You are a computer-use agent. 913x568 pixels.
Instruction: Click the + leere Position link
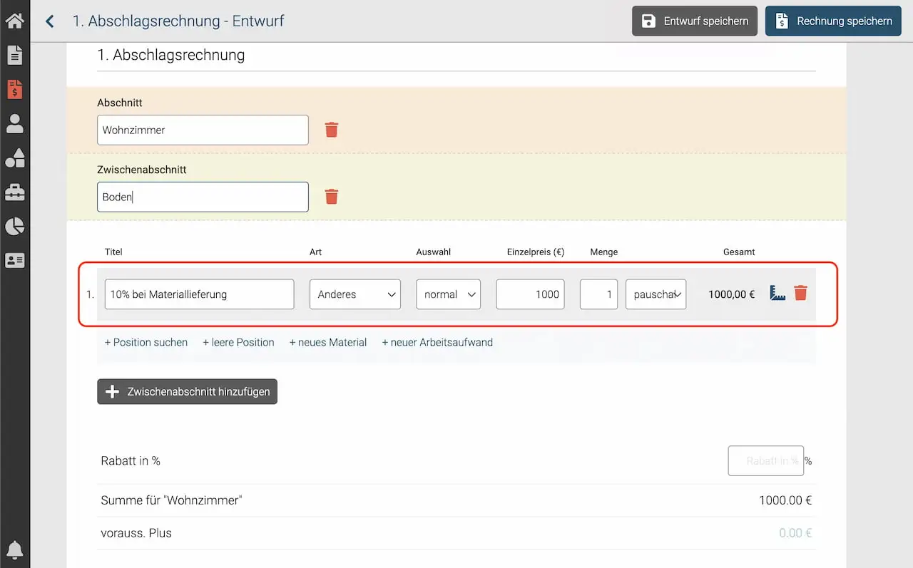pos(238,342)
